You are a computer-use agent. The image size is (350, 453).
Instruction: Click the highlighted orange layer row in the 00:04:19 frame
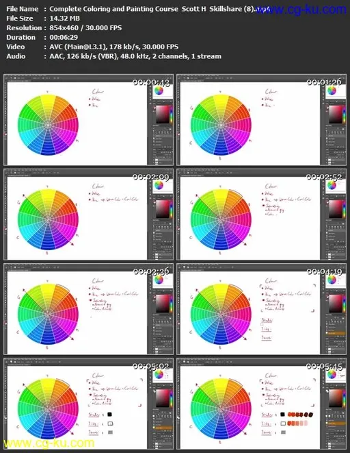(336, 333)
